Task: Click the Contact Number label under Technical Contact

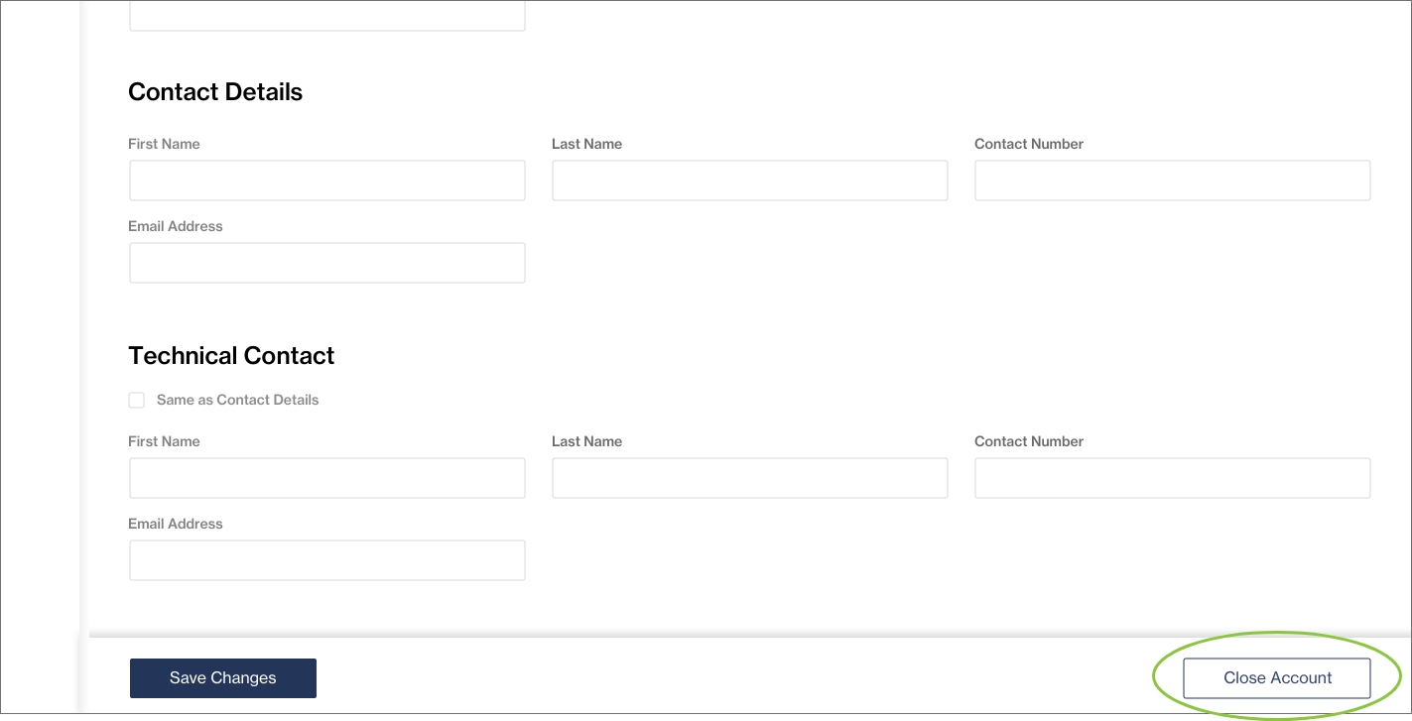Action: tap(1028, 441)
